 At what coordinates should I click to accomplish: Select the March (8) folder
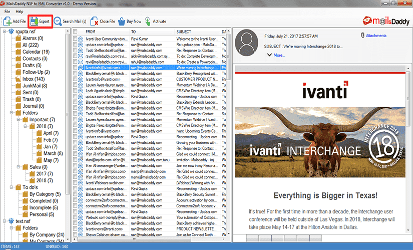coord(53,153)
